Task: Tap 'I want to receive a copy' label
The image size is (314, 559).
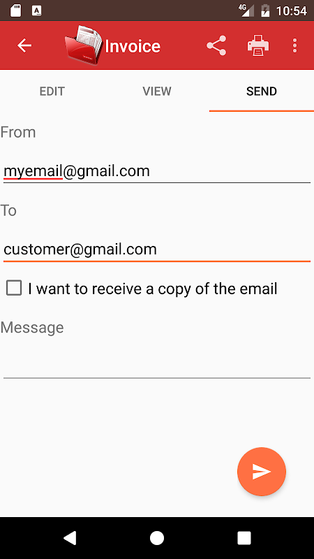Action: tap(153, 289)
